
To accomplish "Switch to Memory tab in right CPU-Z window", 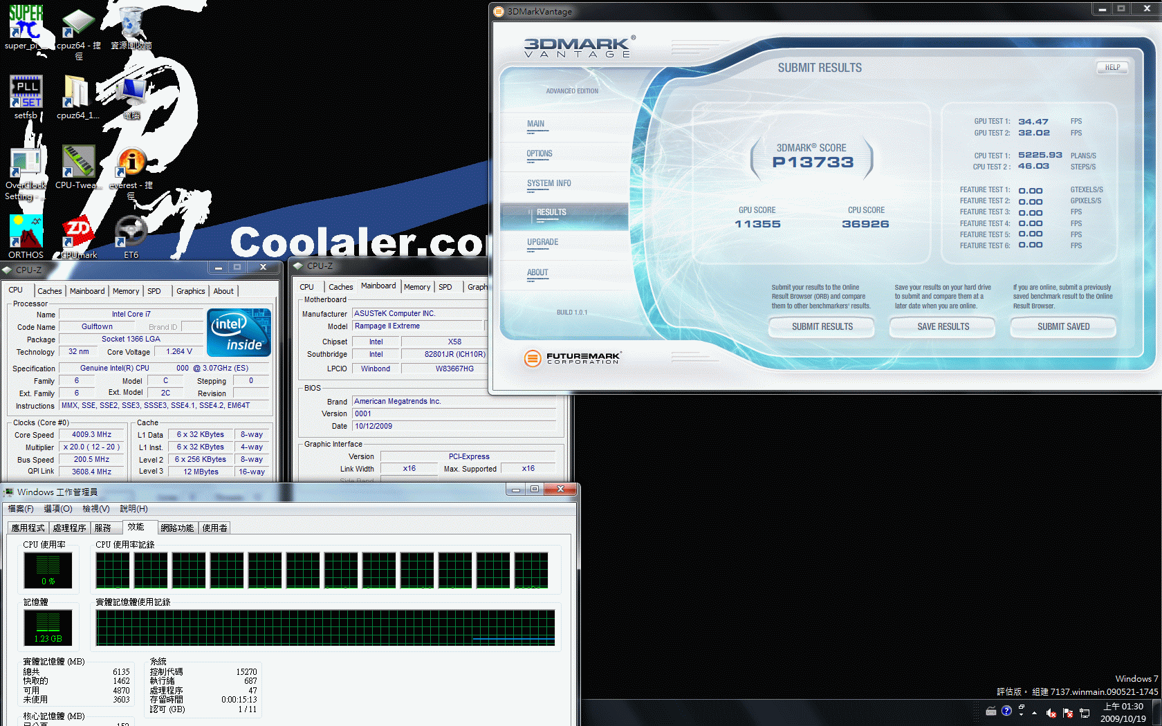I will pos(417,288).
